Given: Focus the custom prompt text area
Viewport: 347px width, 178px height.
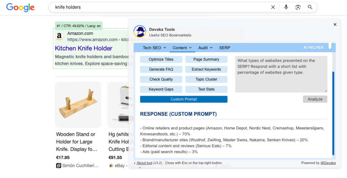Looking at the screenshot, I should 281,74.
